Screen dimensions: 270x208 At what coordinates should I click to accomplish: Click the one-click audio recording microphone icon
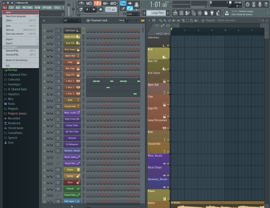(x=260, y=4)
